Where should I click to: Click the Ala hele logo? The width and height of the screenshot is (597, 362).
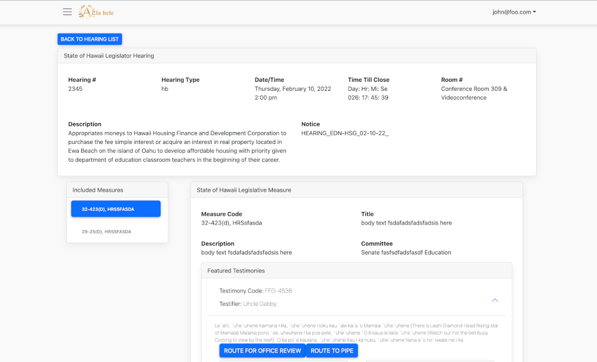pyautogui.click(x=96, y=12)
